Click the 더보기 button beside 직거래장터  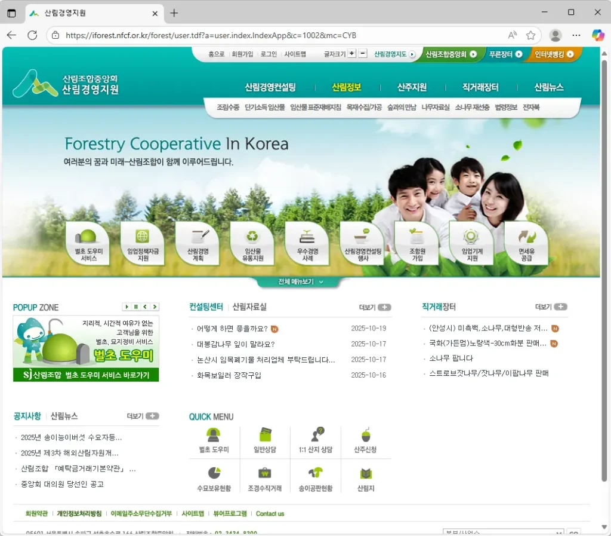pos(551,307)
